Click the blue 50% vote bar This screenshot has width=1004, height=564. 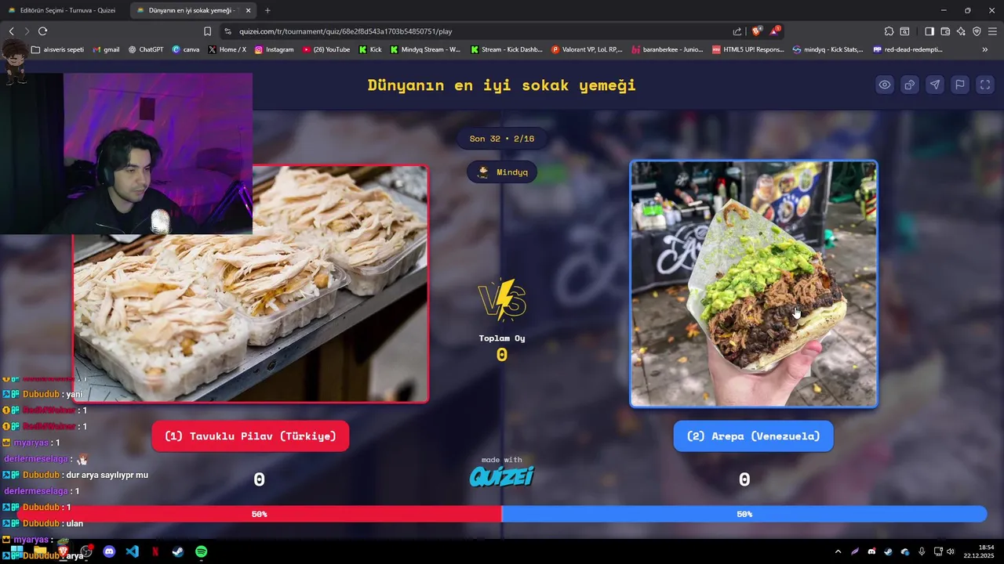(744, 515)
